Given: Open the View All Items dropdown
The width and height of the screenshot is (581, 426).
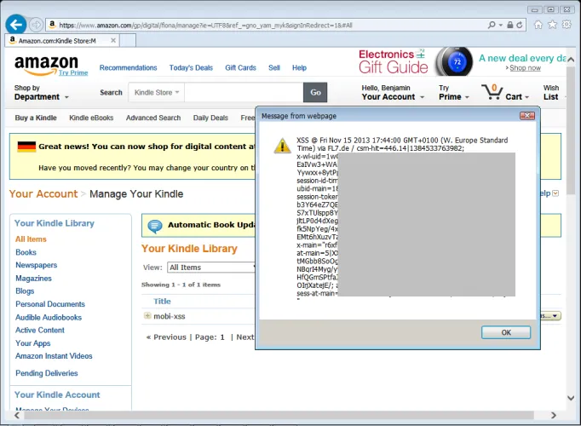Looking at the screenshot, I should click(211, 268).
